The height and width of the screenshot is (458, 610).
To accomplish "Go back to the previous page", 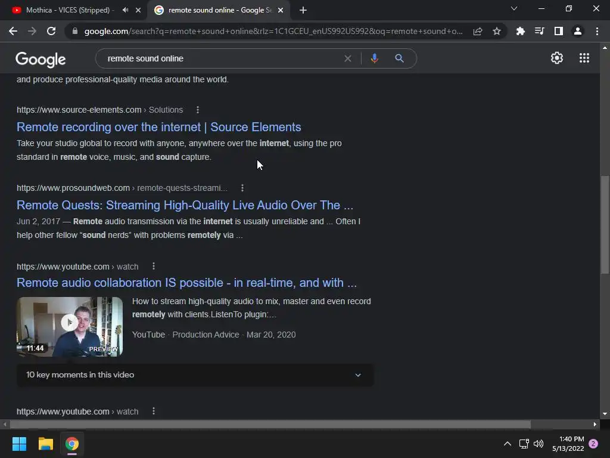I will [13, 31].
